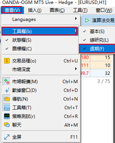The width and height of the screenshot is (115, 143).
Task: Click the 工具箱 panel icon
Action: click(x=7, y=108)
